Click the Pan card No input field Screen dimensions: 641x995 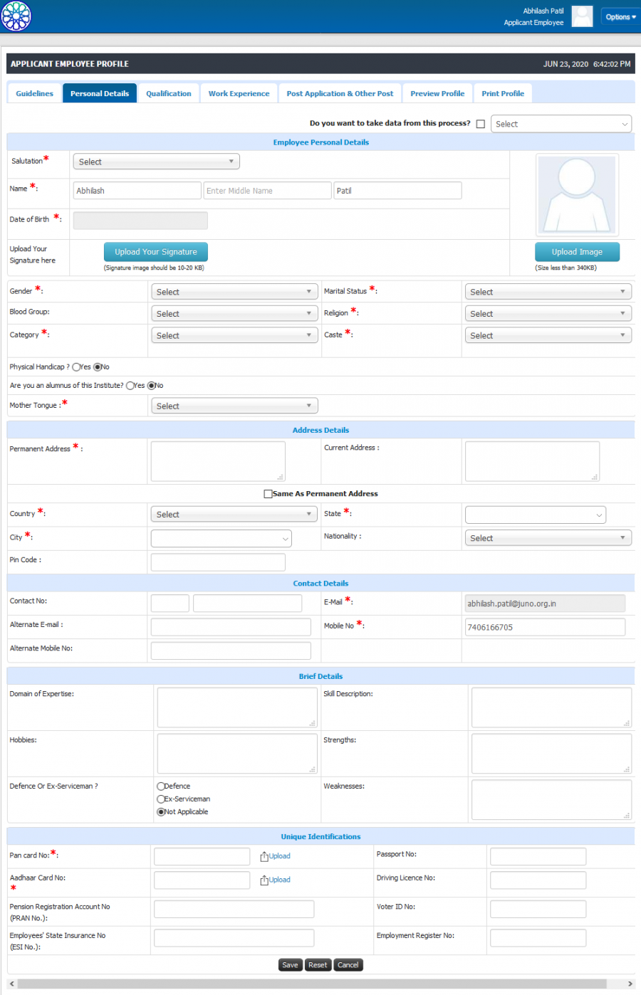[x=202, y=857]
